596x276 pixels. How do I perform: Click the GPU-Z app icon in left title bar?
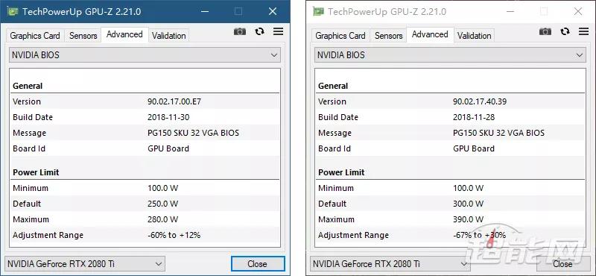13,11
